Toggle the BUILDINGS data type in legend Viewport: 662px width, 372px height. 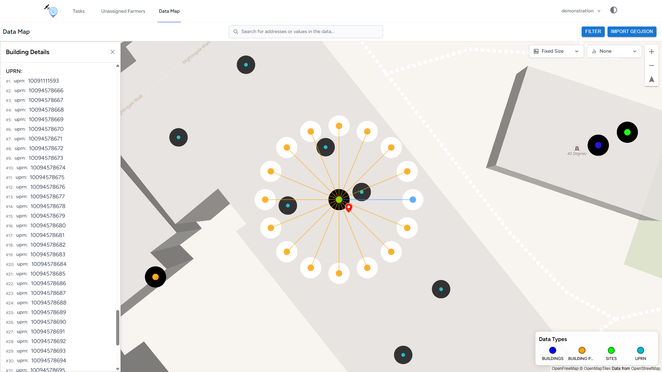552,350
